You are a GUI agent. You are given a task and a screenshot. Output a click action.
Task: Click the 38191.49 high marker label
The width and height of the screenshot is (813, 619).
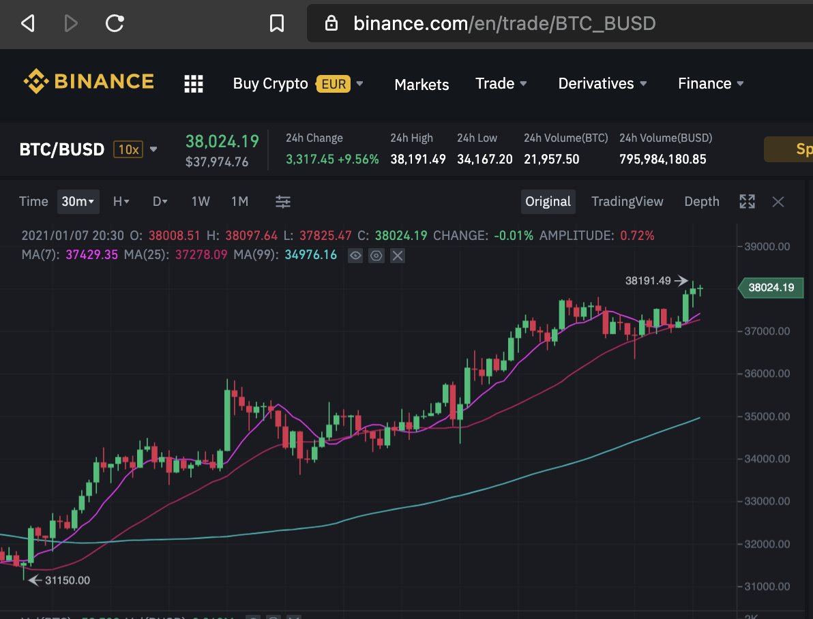click(x=647, y=280)
